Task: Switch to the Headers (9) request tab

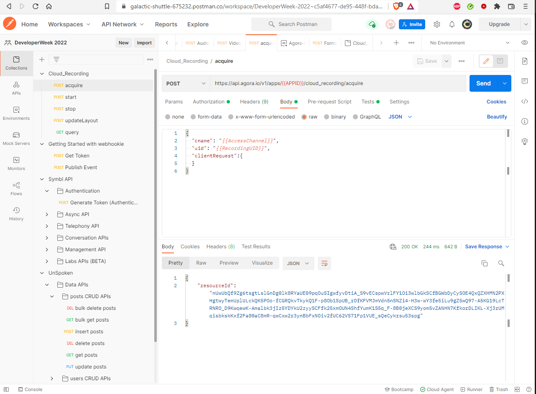Action: (254, 102)
